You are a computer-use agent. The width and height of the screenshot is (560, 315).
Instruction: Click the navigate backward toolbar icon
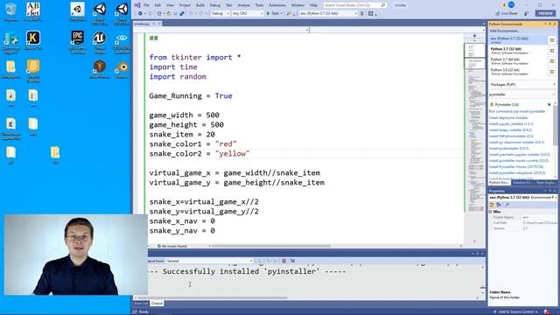(140, 13)
